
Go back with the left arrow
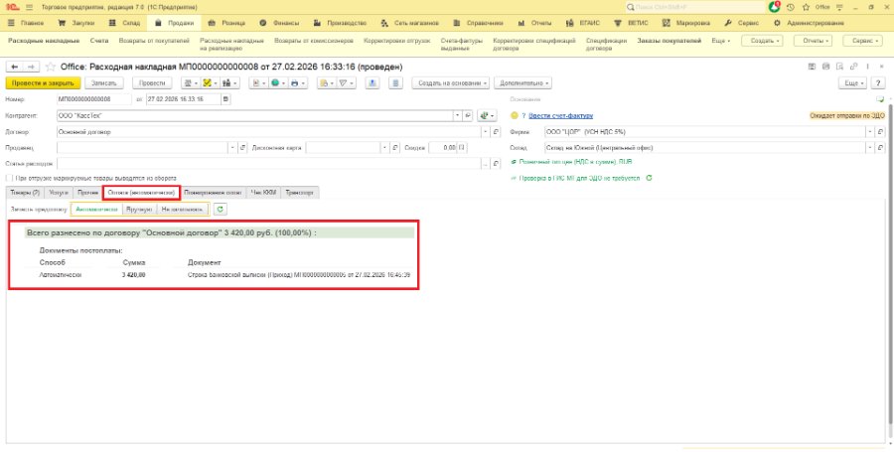tap(15, 67)
